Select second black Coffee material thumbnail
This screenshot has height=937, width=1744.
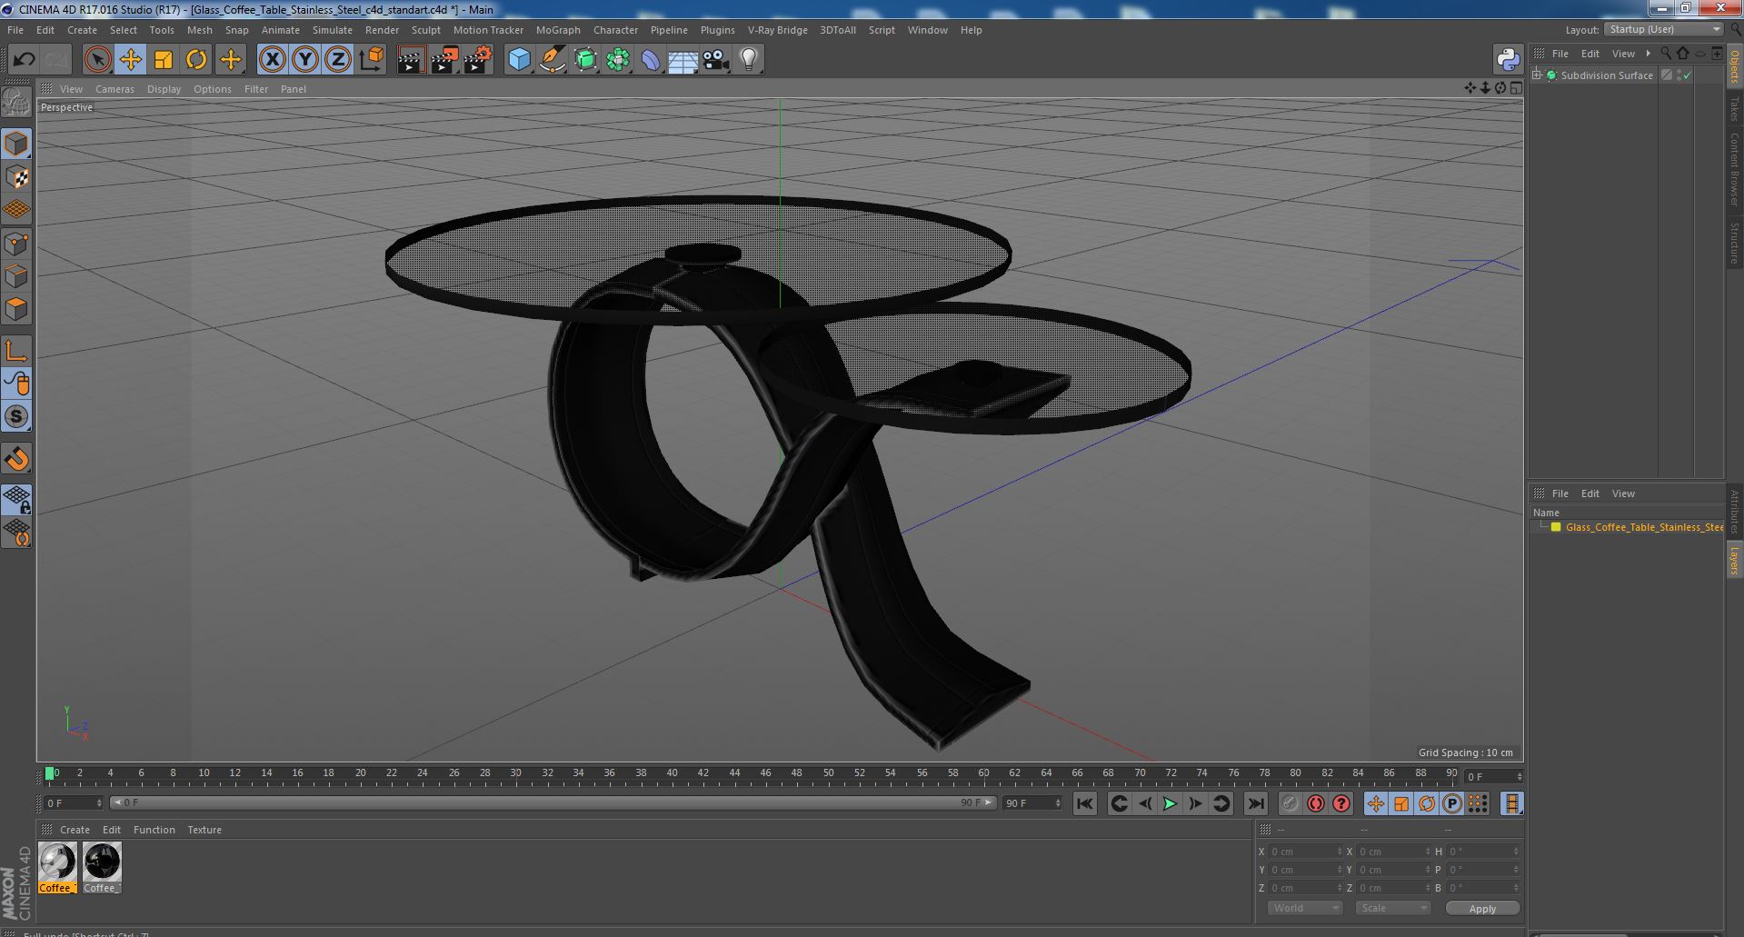(102, 862)
